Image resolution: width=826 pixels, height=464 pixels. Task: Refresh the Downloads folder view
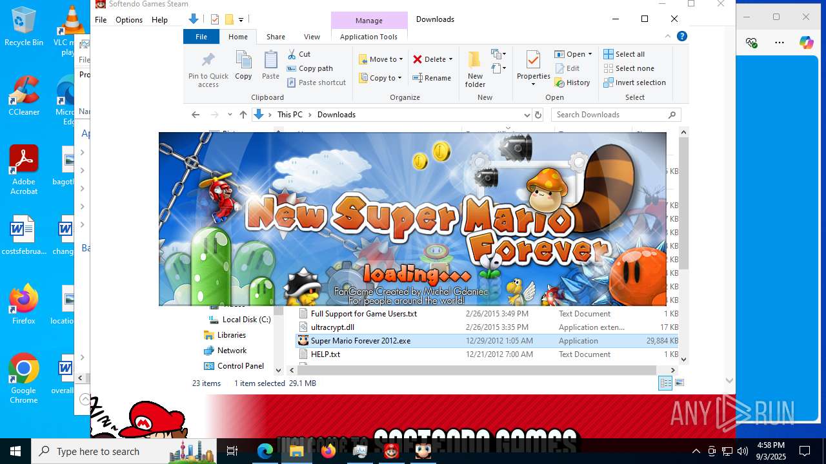click(538, 115)
